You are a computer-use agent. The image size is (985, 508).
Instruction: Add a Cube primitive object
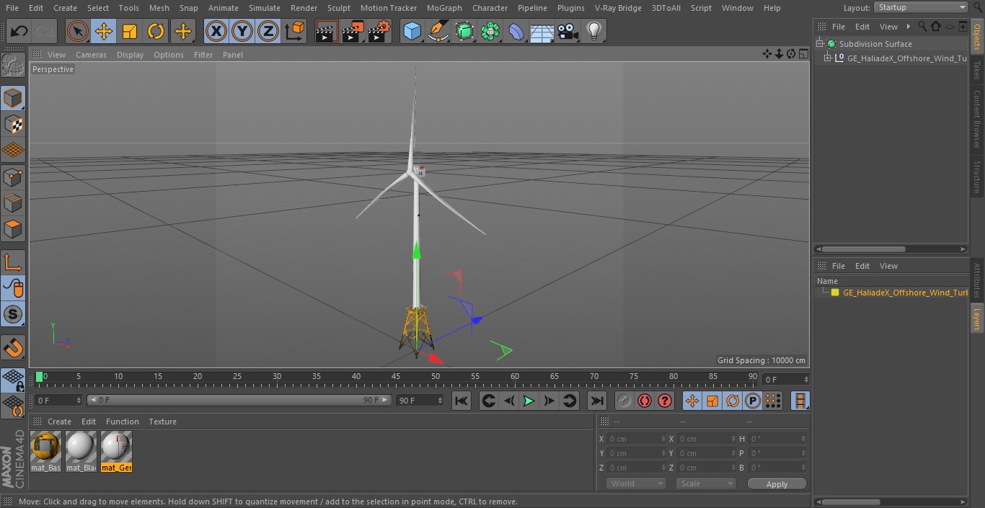tap(412, 32)
